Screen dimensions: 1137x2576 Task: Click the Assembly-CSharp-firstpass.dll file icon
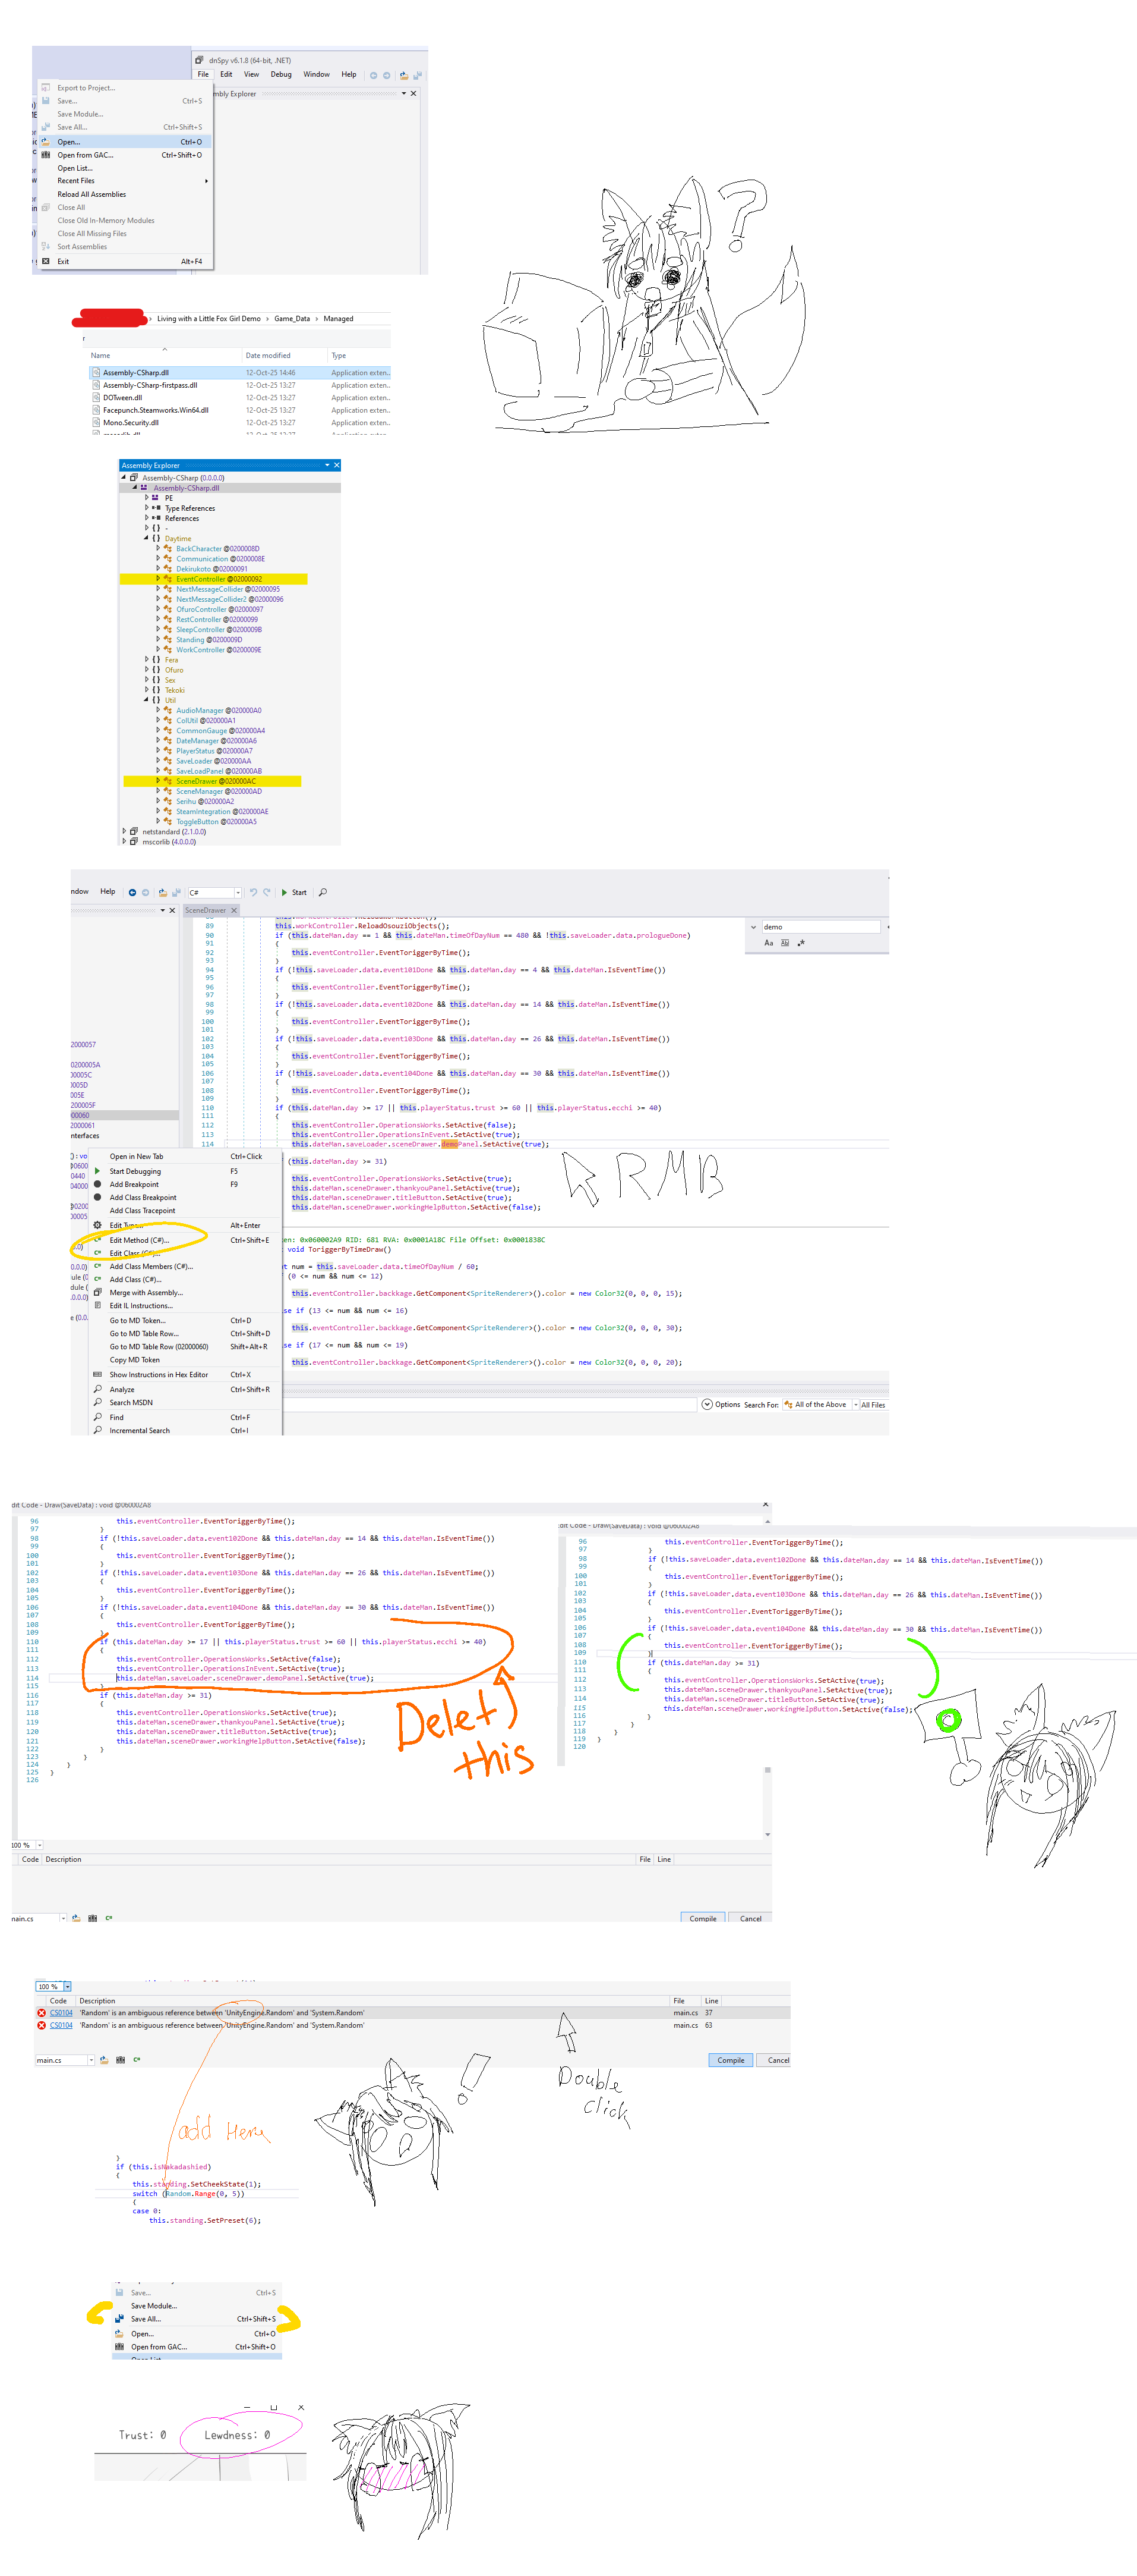96,385
